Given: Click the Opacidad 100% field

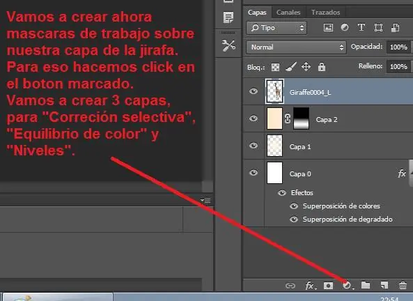Looking at the screenshot, I should pos(399,47).
